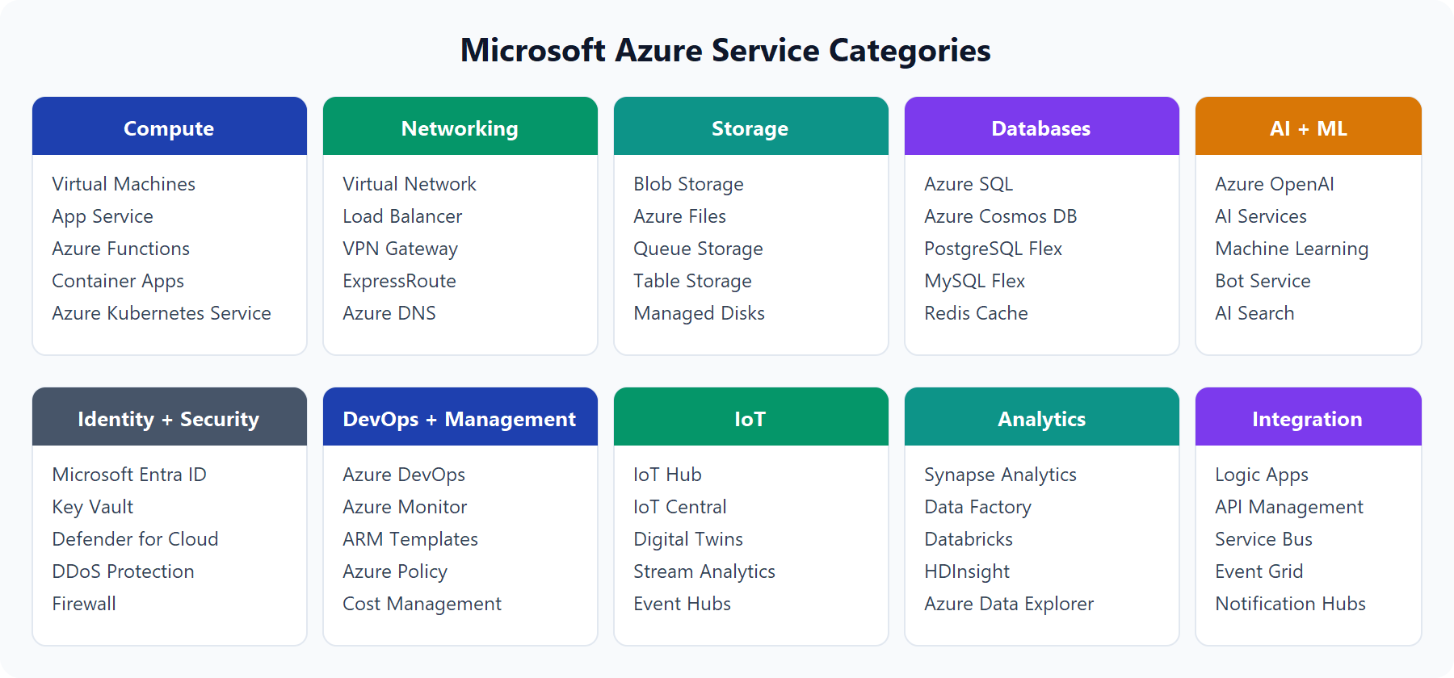Viewport: 1454px width, 678px height.
Task: Select Azure DNS
Action: coord(389,313)
